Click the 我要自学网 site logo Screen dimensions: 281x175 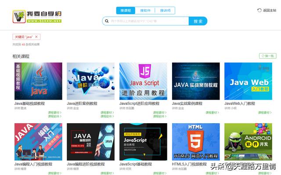click(37, 17)
